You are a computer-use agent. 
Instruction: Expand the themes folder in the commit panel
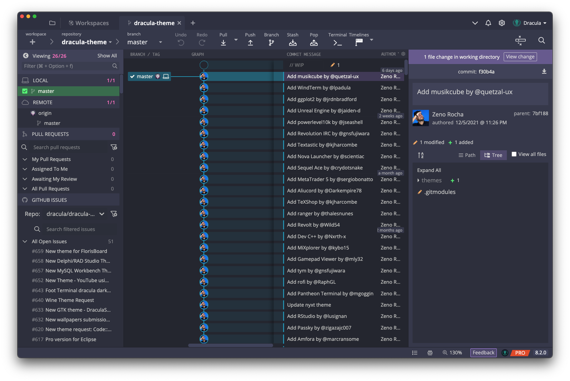tap(419, 180)
